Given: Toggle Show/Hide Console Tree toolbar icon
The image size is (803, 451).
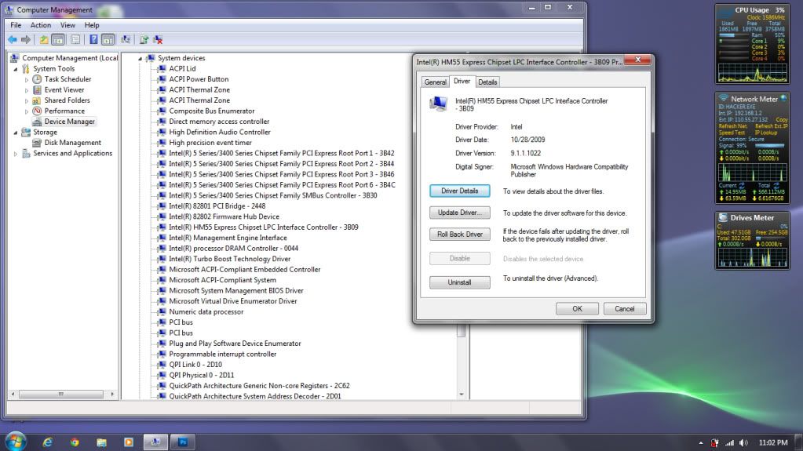Looking at the screenshot, I should [x=58, y=39].
